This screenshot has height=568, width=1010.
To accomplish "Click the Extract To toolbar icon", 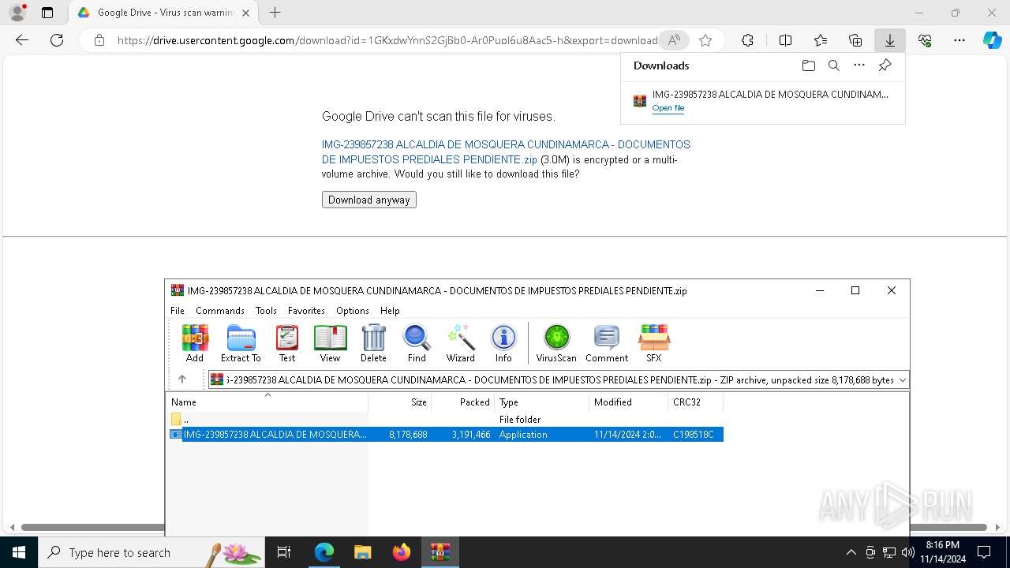I will point(241,343).
